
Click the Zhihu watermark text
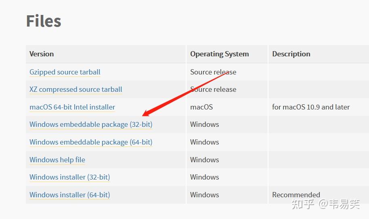tap(325, 204)
